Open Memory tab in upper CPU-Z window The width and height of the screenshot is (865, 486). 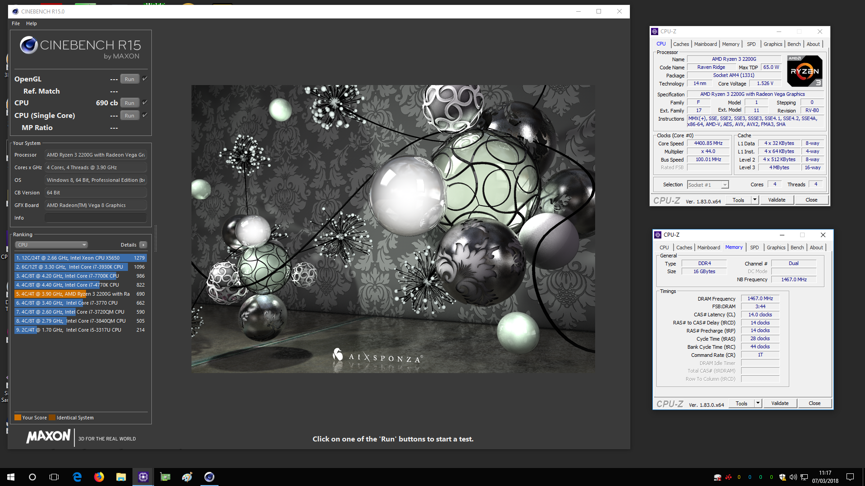coord(730,44)
